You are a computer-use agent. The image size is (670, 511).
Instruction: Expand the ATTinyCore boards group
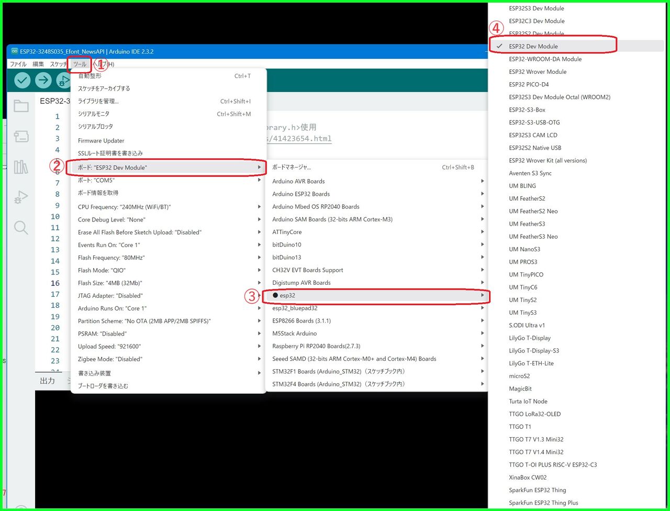376,232
